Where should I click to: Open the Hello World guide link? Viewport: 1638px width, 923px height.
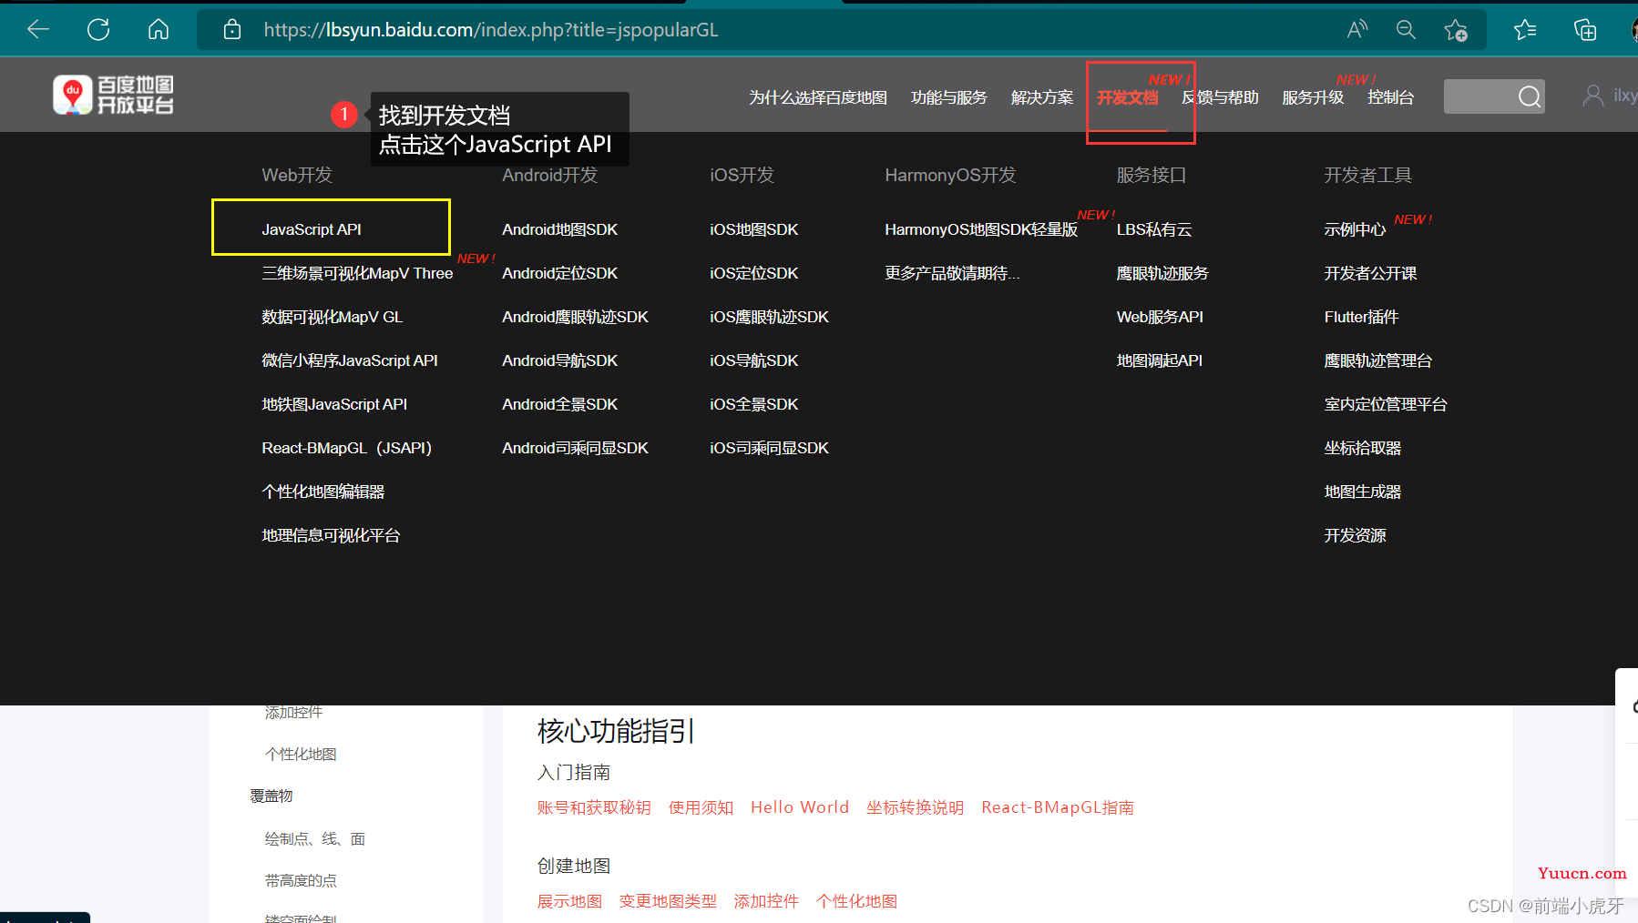pos(799,807)
